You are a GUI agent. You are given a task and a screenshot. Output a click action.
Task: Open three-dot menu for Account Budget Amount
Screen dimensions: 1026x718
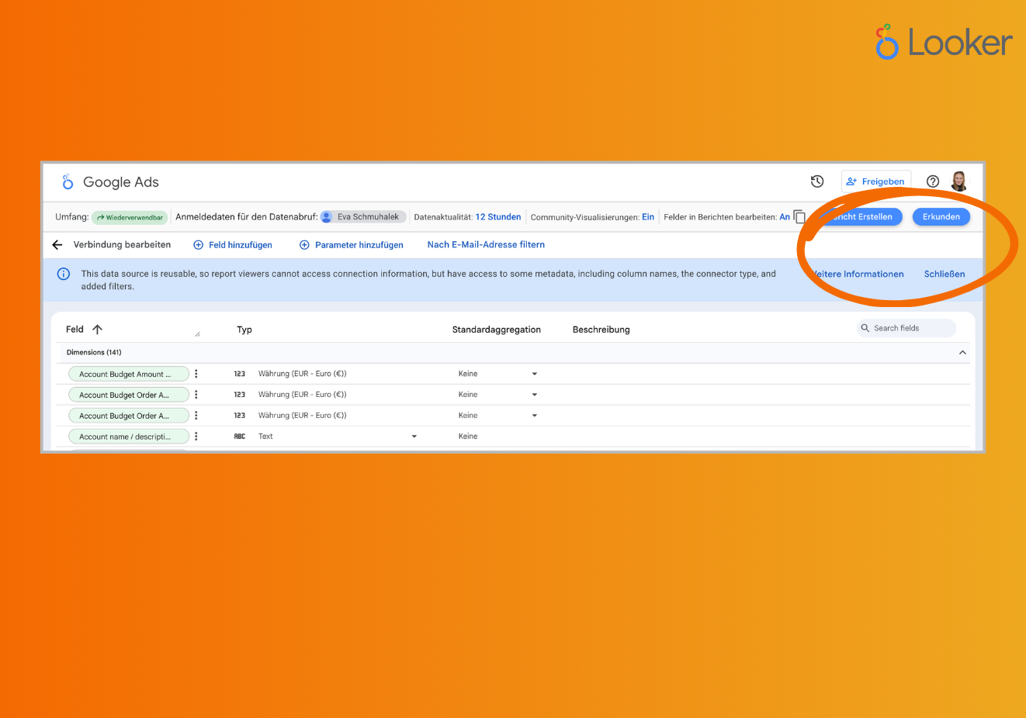click(196, 374)
